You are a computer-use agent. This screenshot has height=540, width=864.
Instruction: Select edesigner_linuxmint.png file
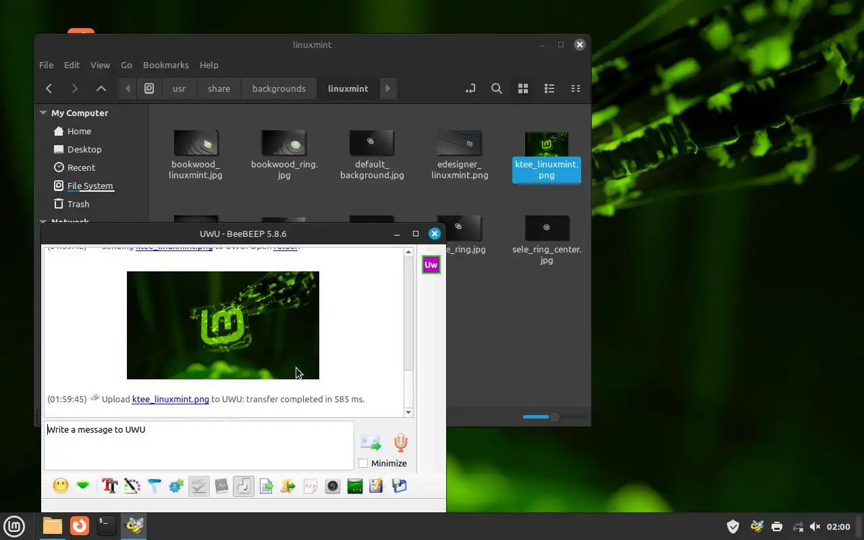click(x=460, y=155)
